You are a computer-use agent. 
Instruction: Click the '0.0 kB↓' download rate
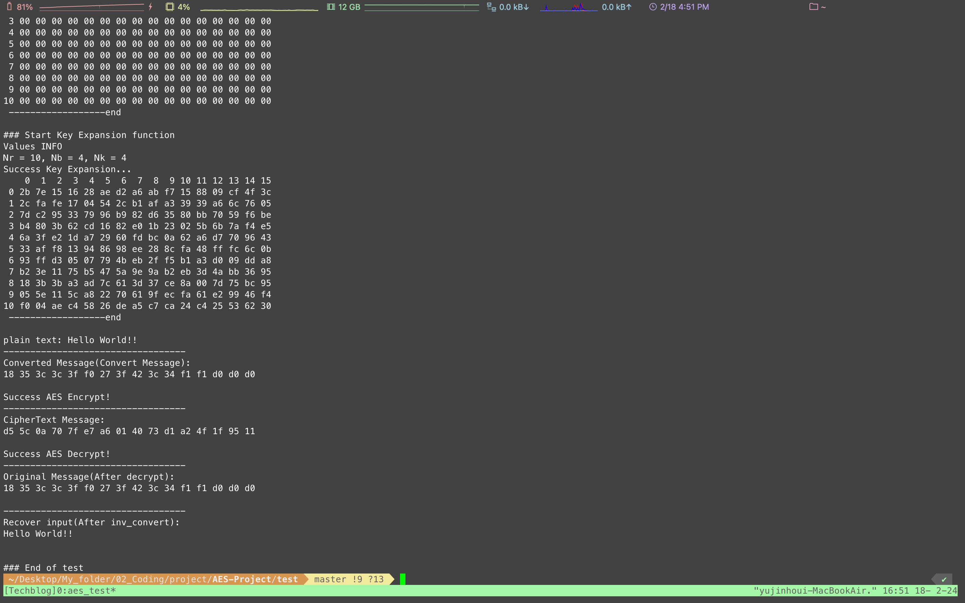click(x=514, y=7)
